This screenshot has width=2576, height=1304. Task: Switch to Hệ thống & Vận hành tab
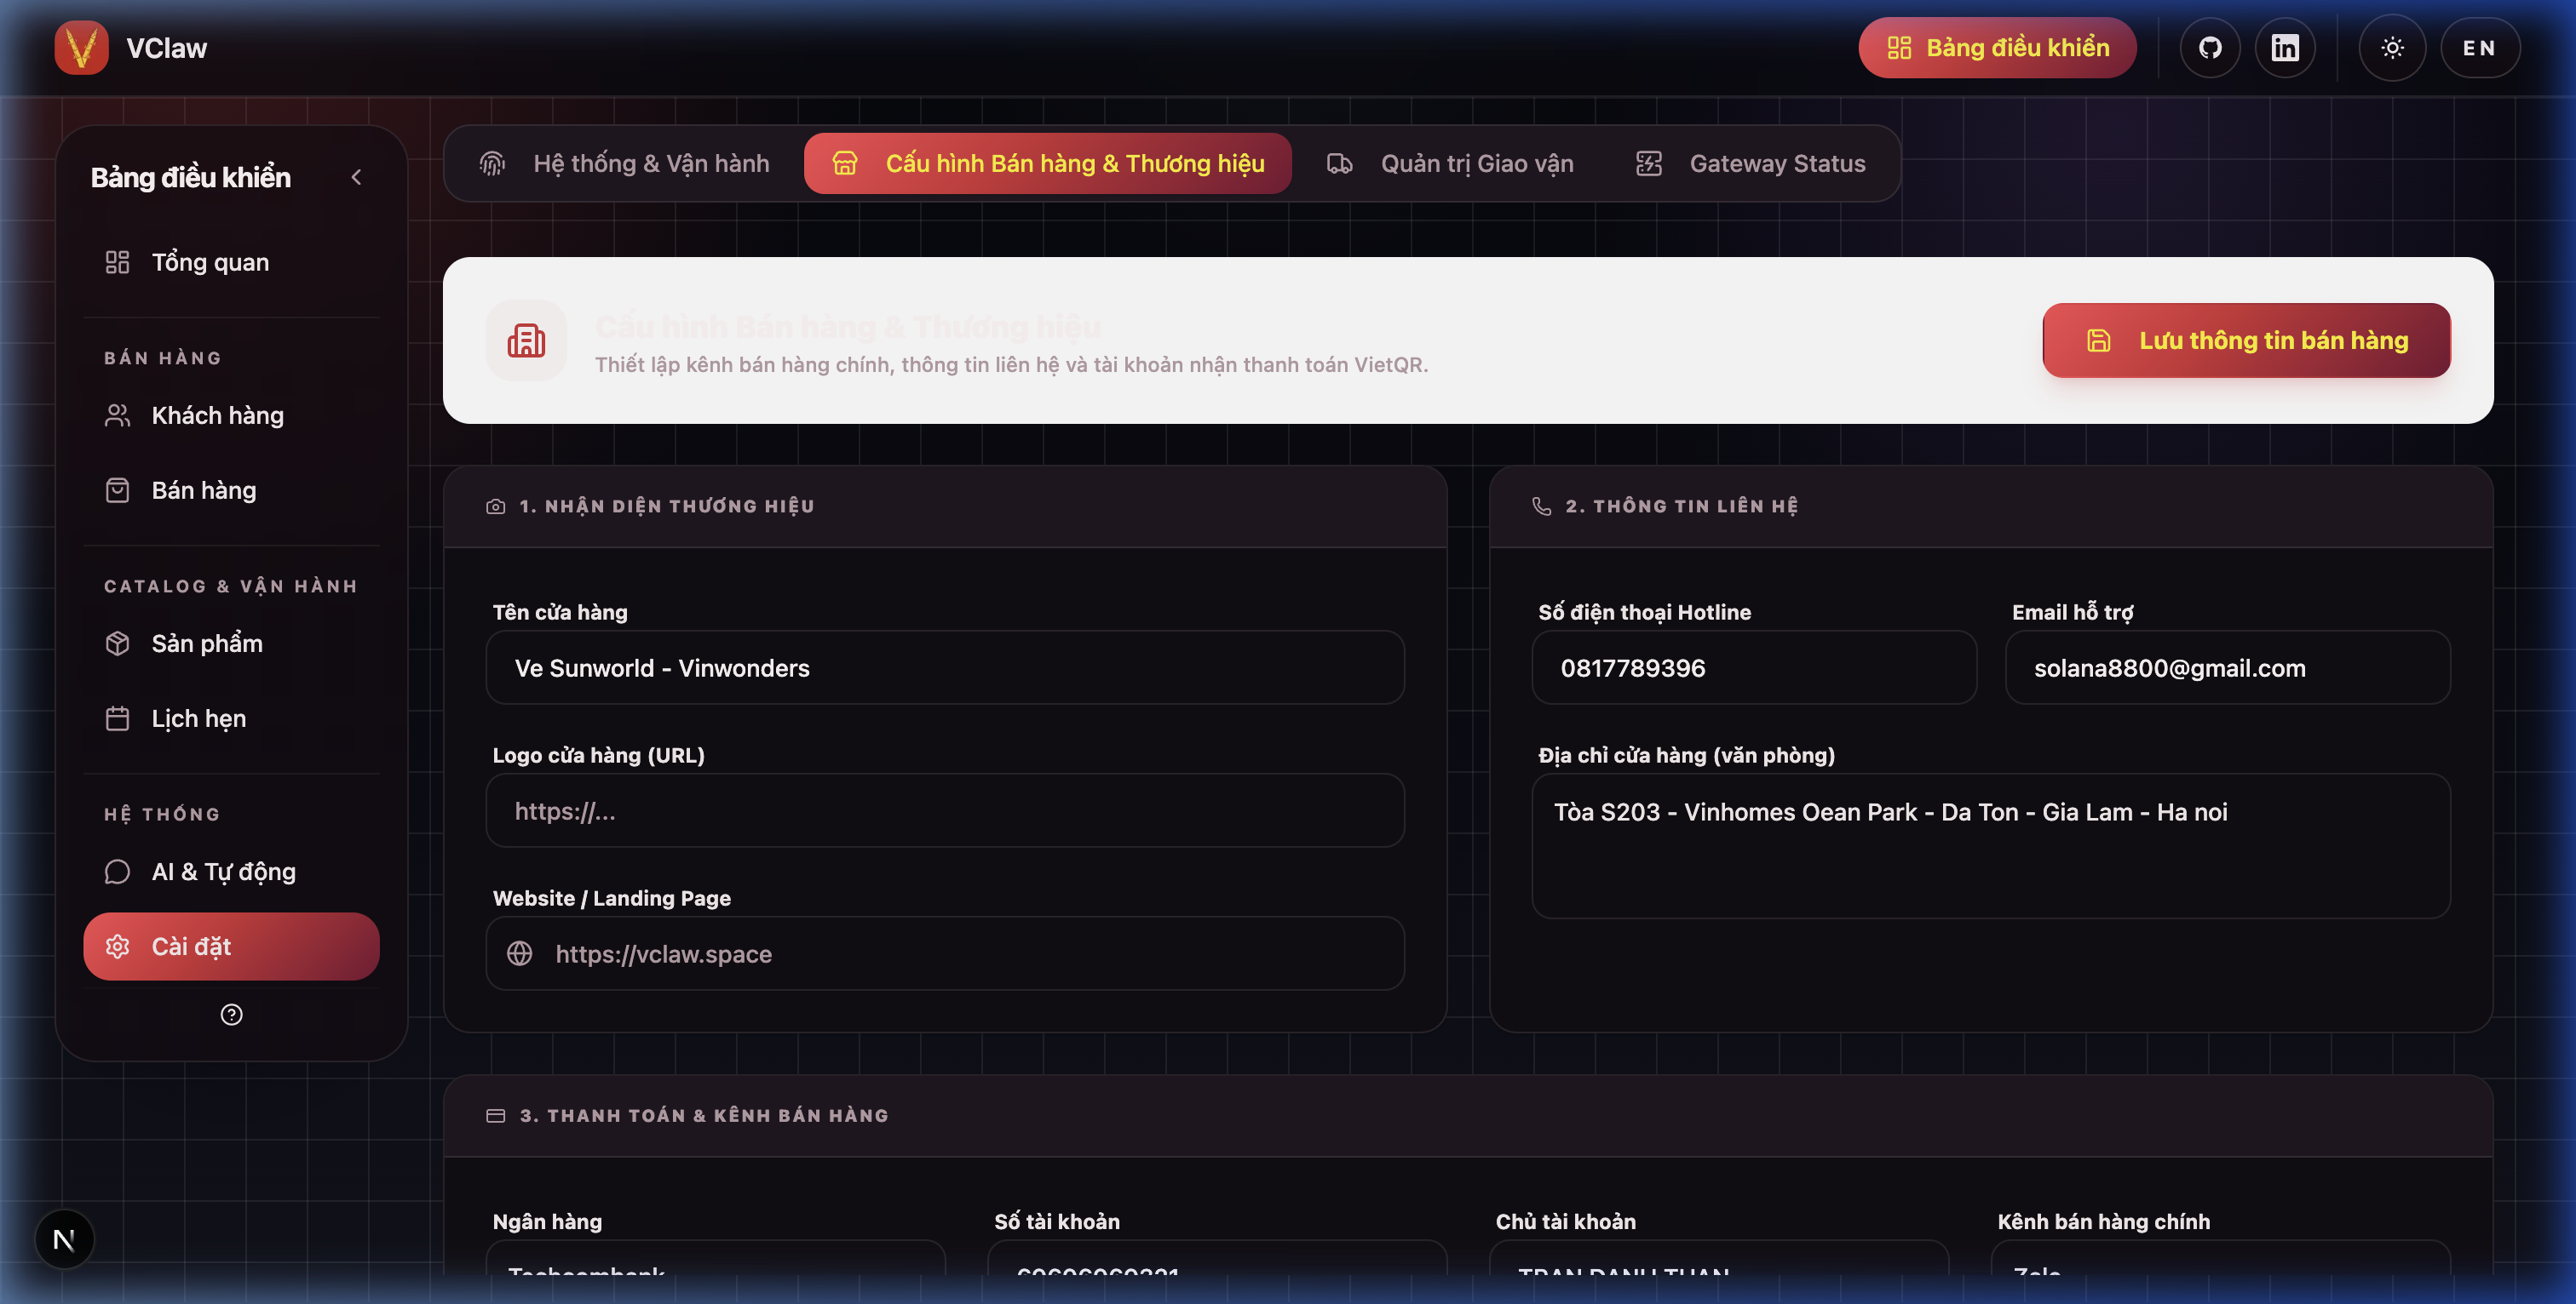626,163
